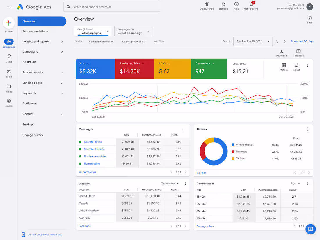Open the Metrics selector icon

(284, 65)
